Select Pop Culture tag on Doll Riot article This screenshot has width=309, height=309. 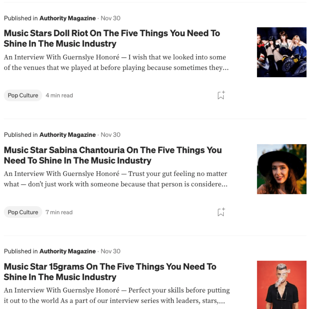coord(23,95)
